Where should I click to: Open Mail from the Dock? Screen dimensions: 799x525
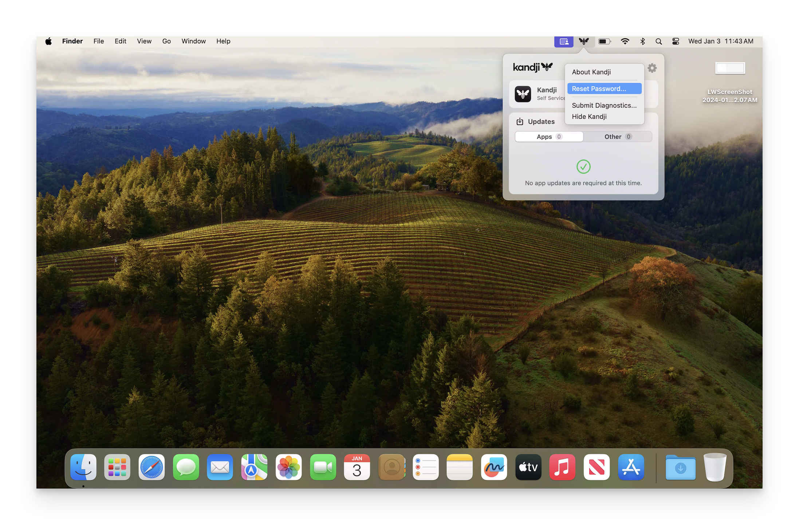pyautogui.click(x=220, y=467)
